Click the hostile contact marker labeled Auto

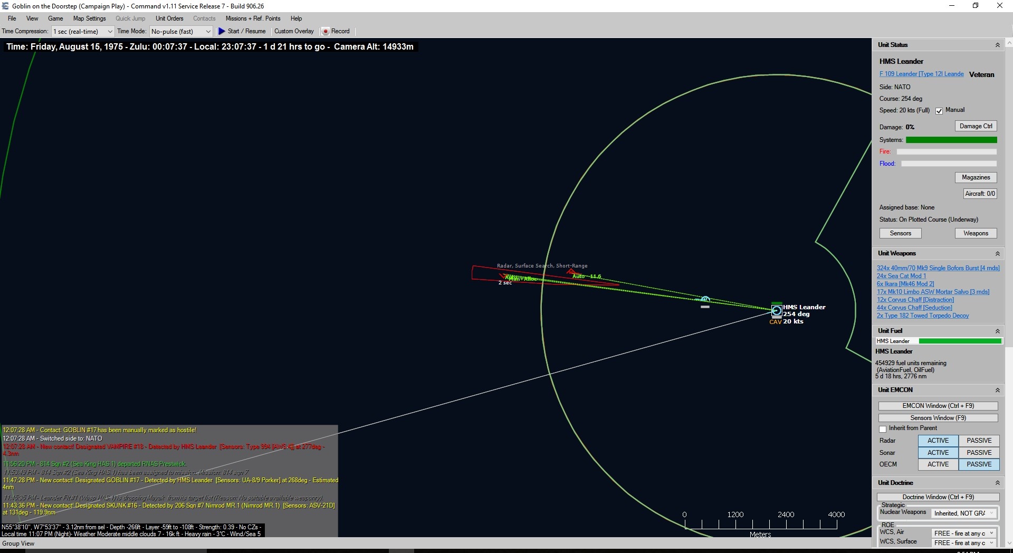pos(571,272)
